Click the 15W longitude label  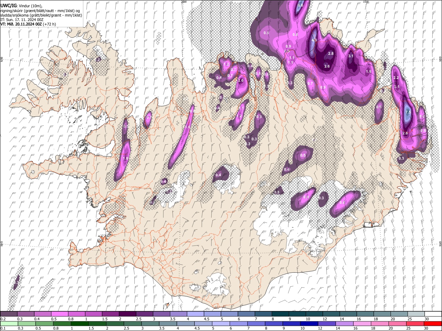tap(366, 2)
